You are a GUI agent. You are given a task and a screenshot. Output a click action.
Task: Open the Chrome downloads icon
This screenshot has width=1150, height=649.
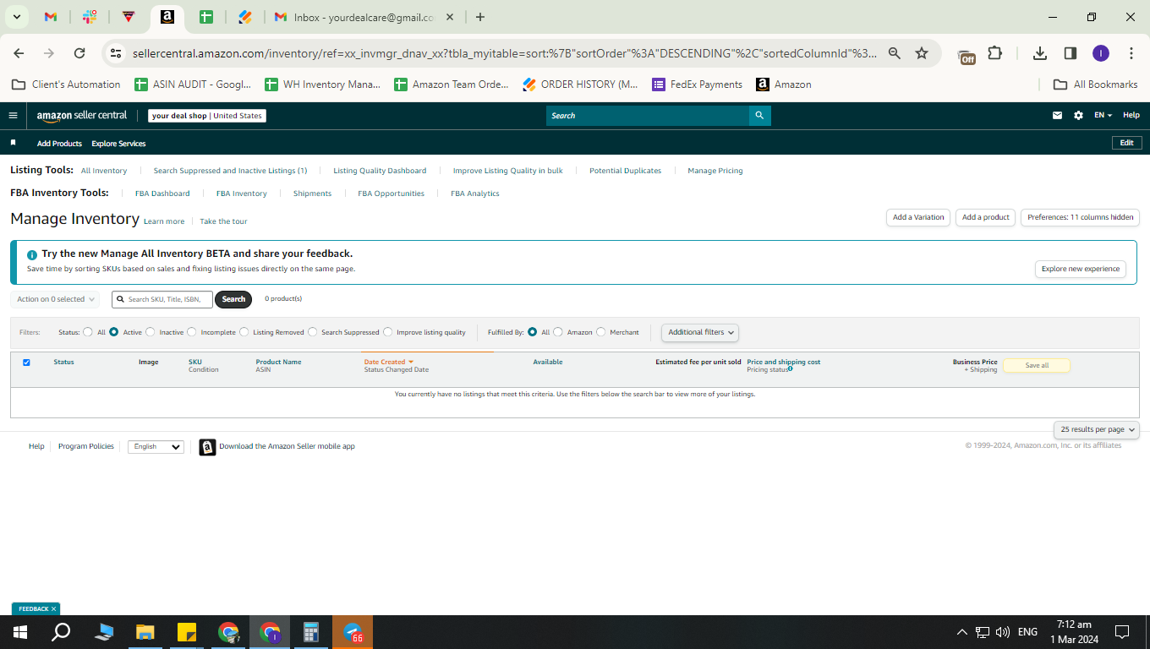click(1040, 53)
